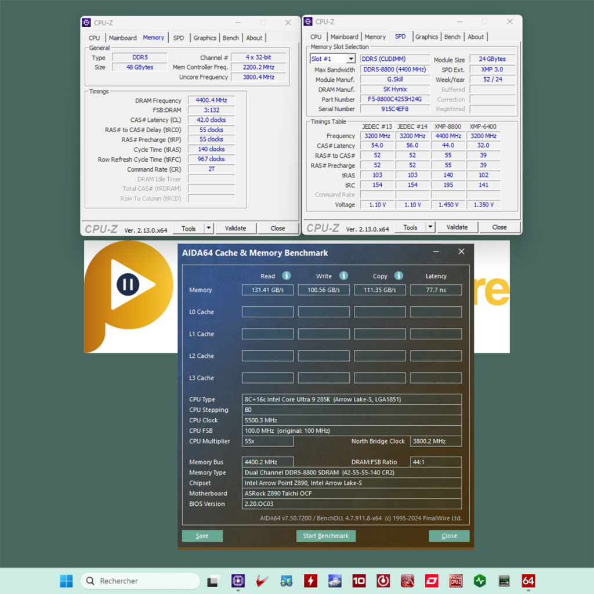The height and width of the screenshot is (594, 594).
Task: Click the info icon next to Copy
Action: (x=399, y=276)
